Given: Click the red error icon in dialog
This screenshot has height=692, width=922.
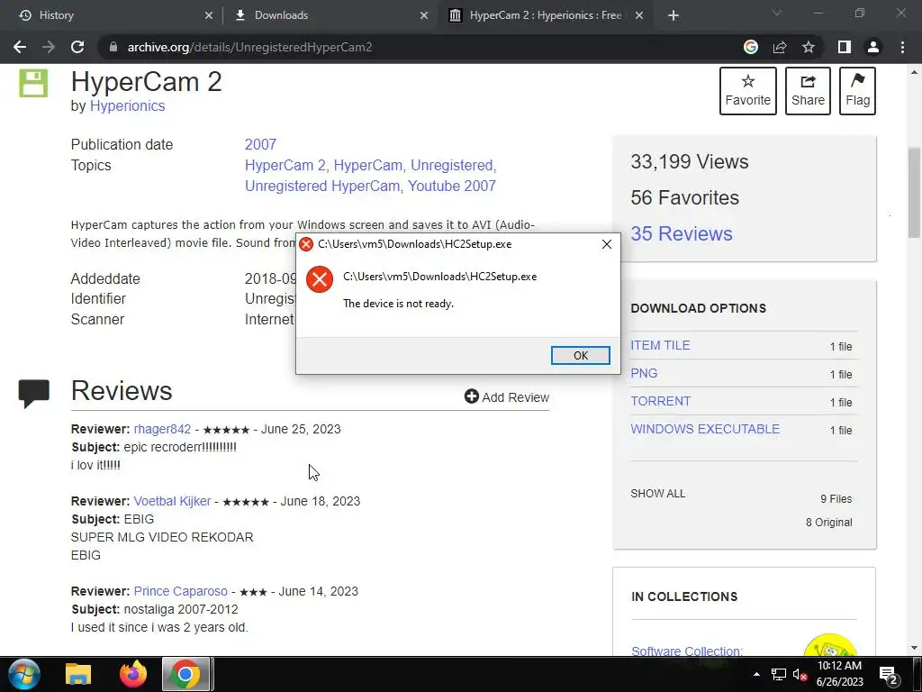Looking at the screenshot, I should (x=320, y=279).
